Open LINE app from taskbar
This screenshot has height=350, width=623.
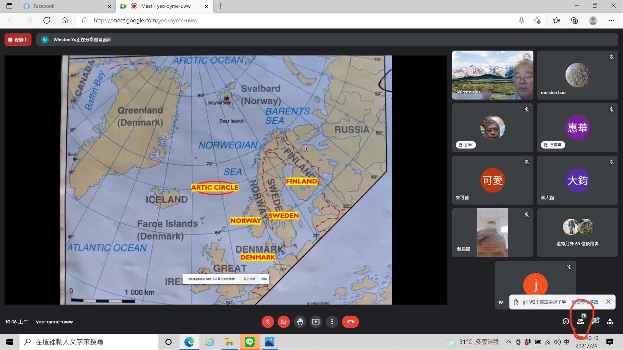click(x=250, y=342)
